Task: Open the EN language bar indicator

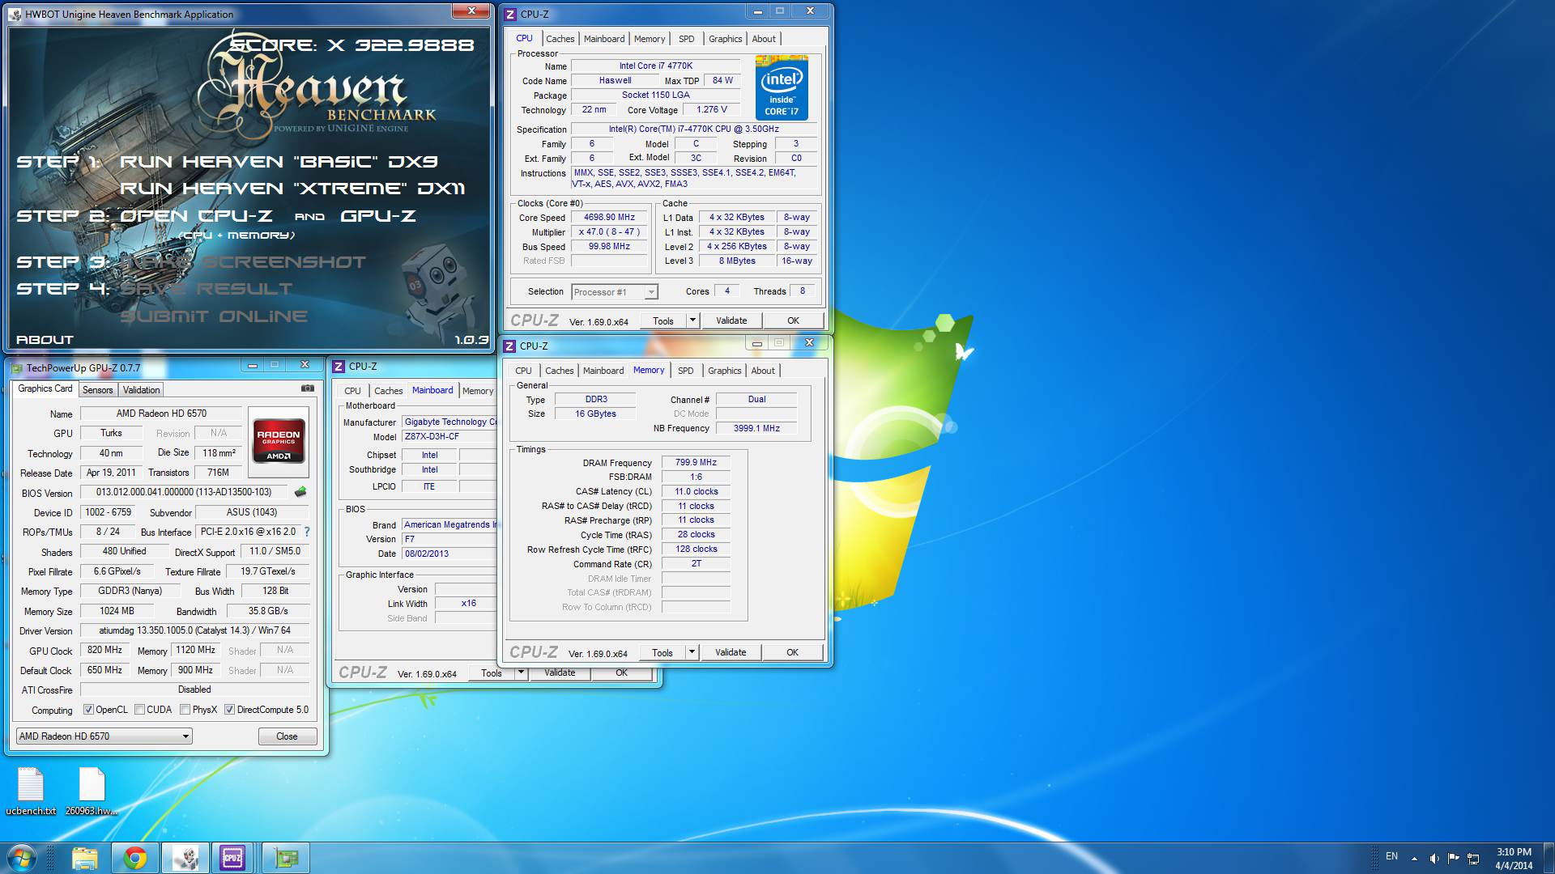Action: pyautogui.click(x=1391, y=856)
